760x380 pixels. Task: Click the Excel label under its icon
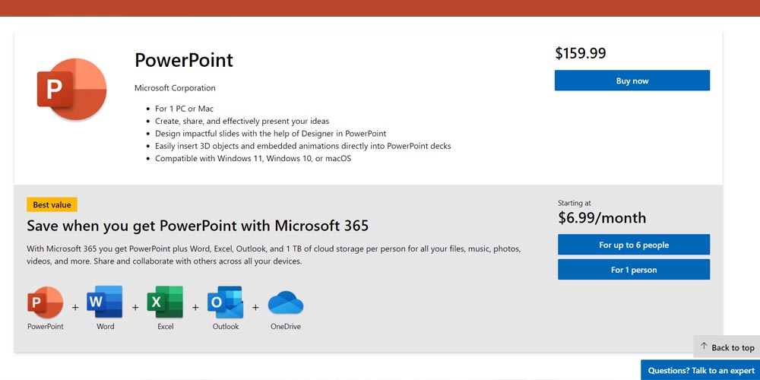point(165,327)
